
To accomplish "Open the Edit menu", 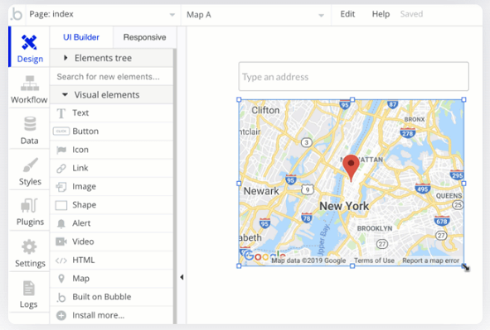I will point(347,14).
